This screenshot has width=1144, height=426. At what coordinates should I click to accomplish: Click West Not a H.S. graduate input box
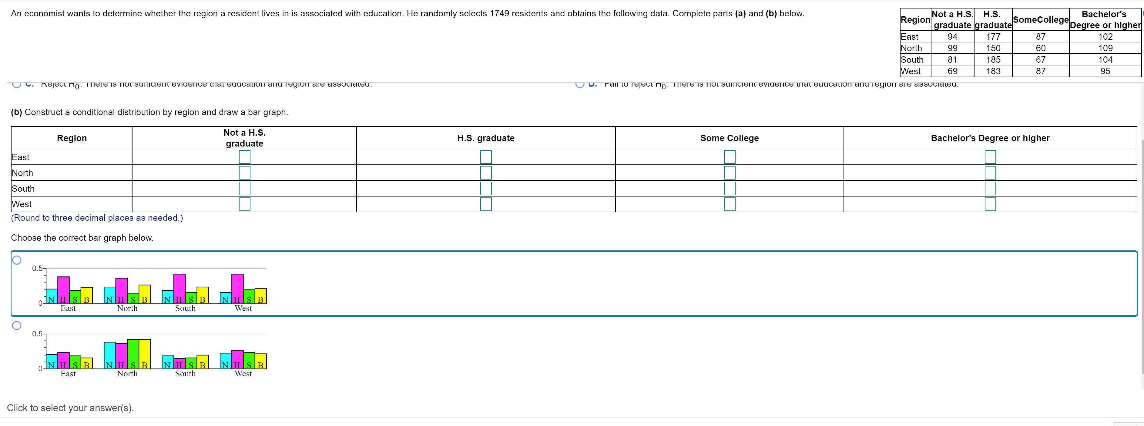click(x=244, y=204)
